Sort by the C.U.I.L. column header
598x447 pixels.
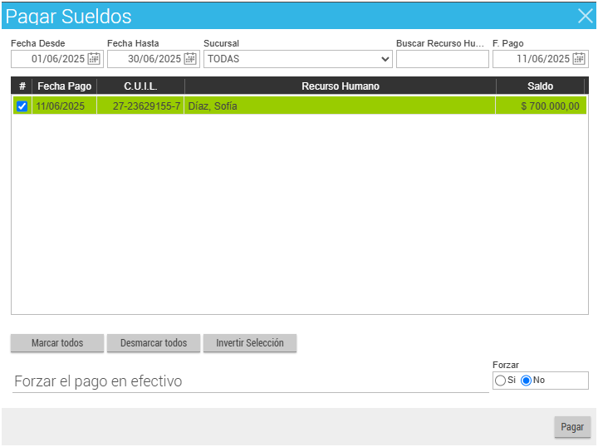(x=140, y=86)
